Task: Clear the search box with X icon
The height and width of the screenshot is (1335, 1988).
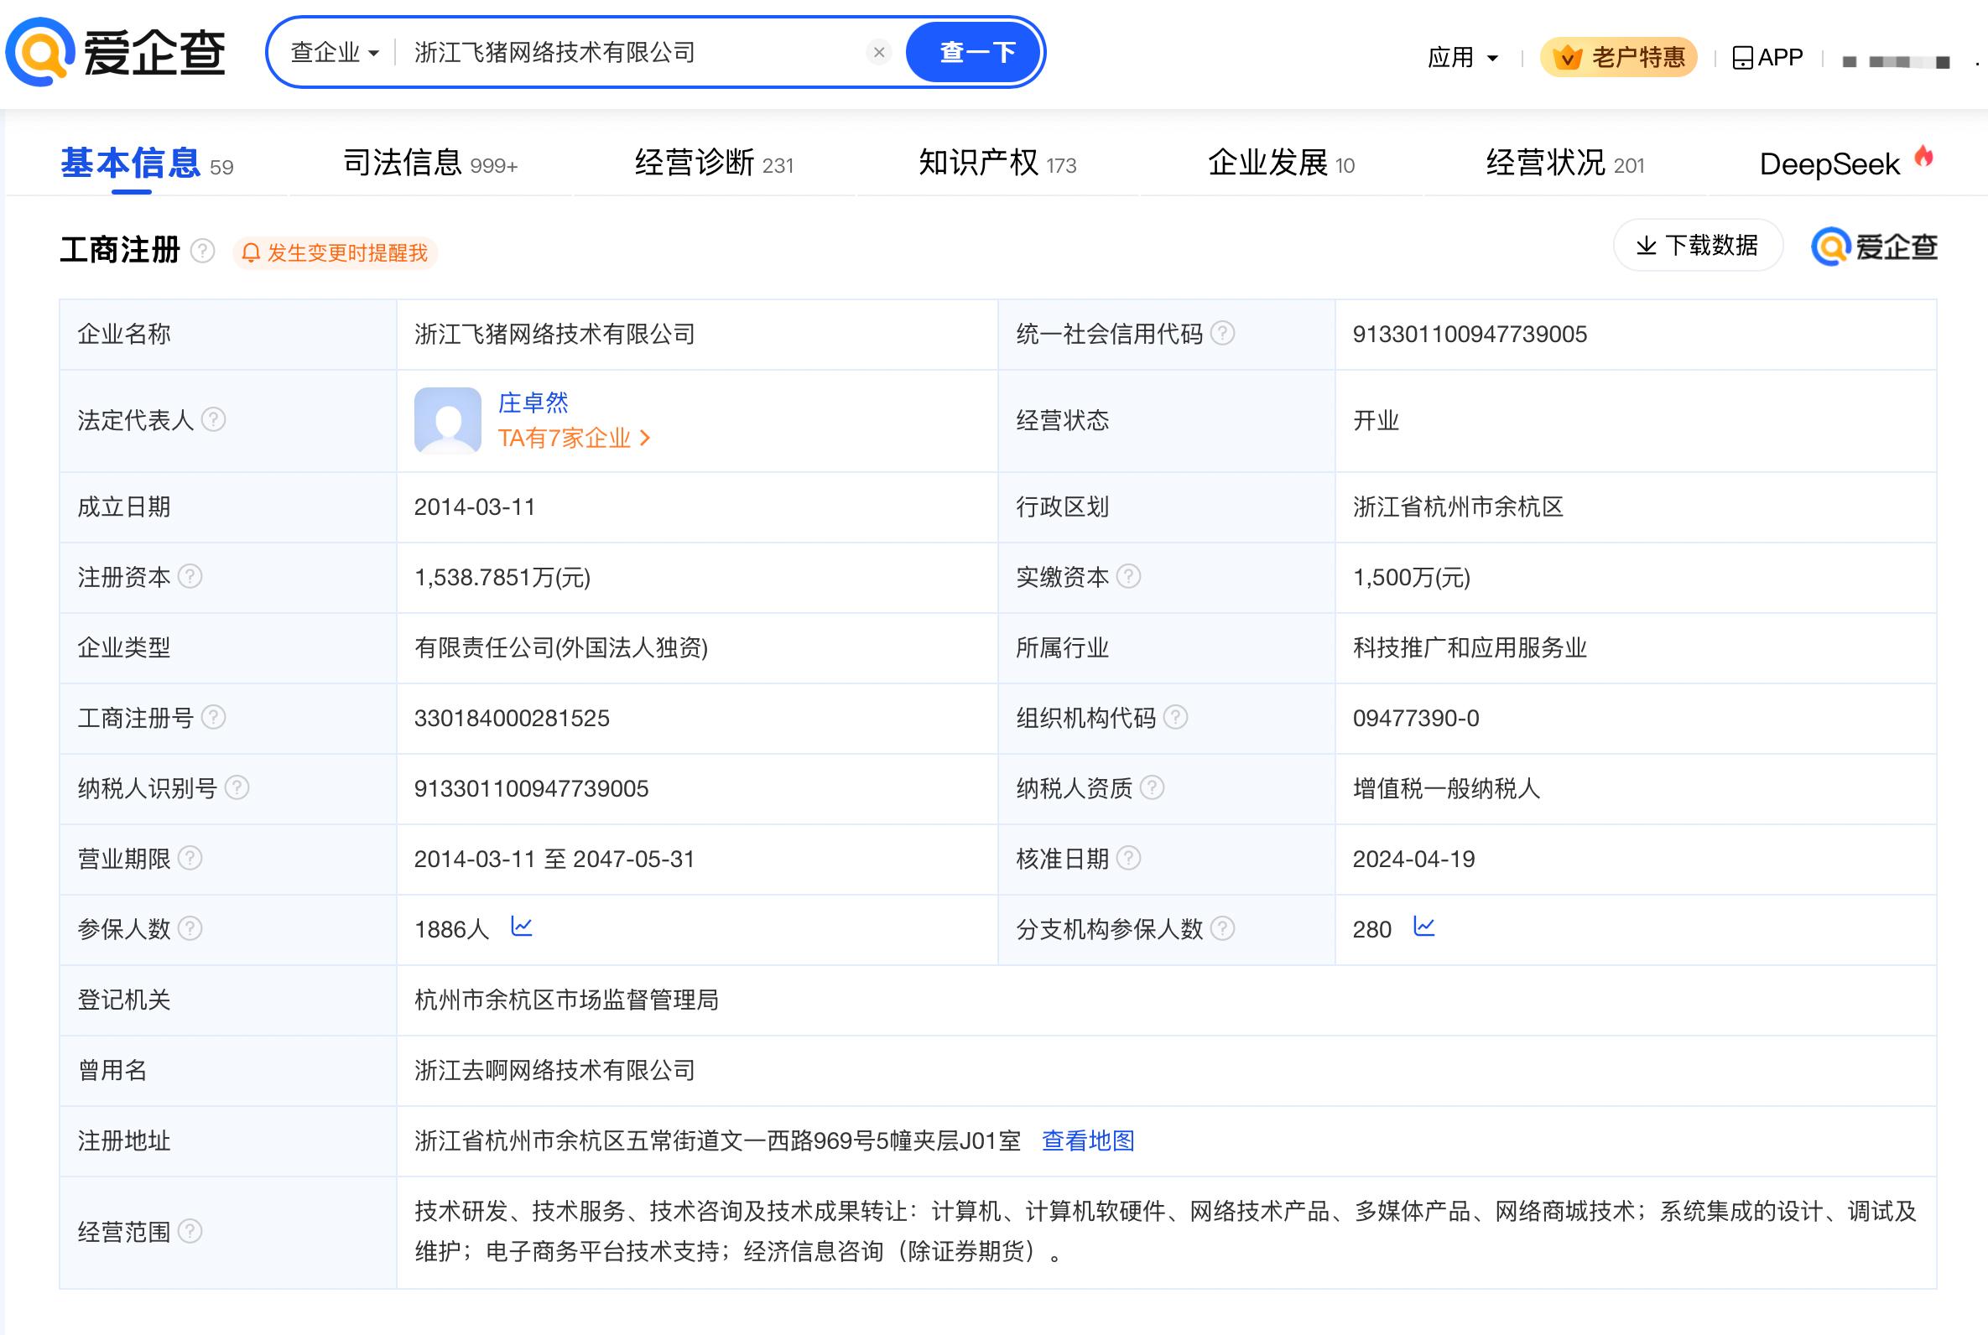Action: (878, 53)
